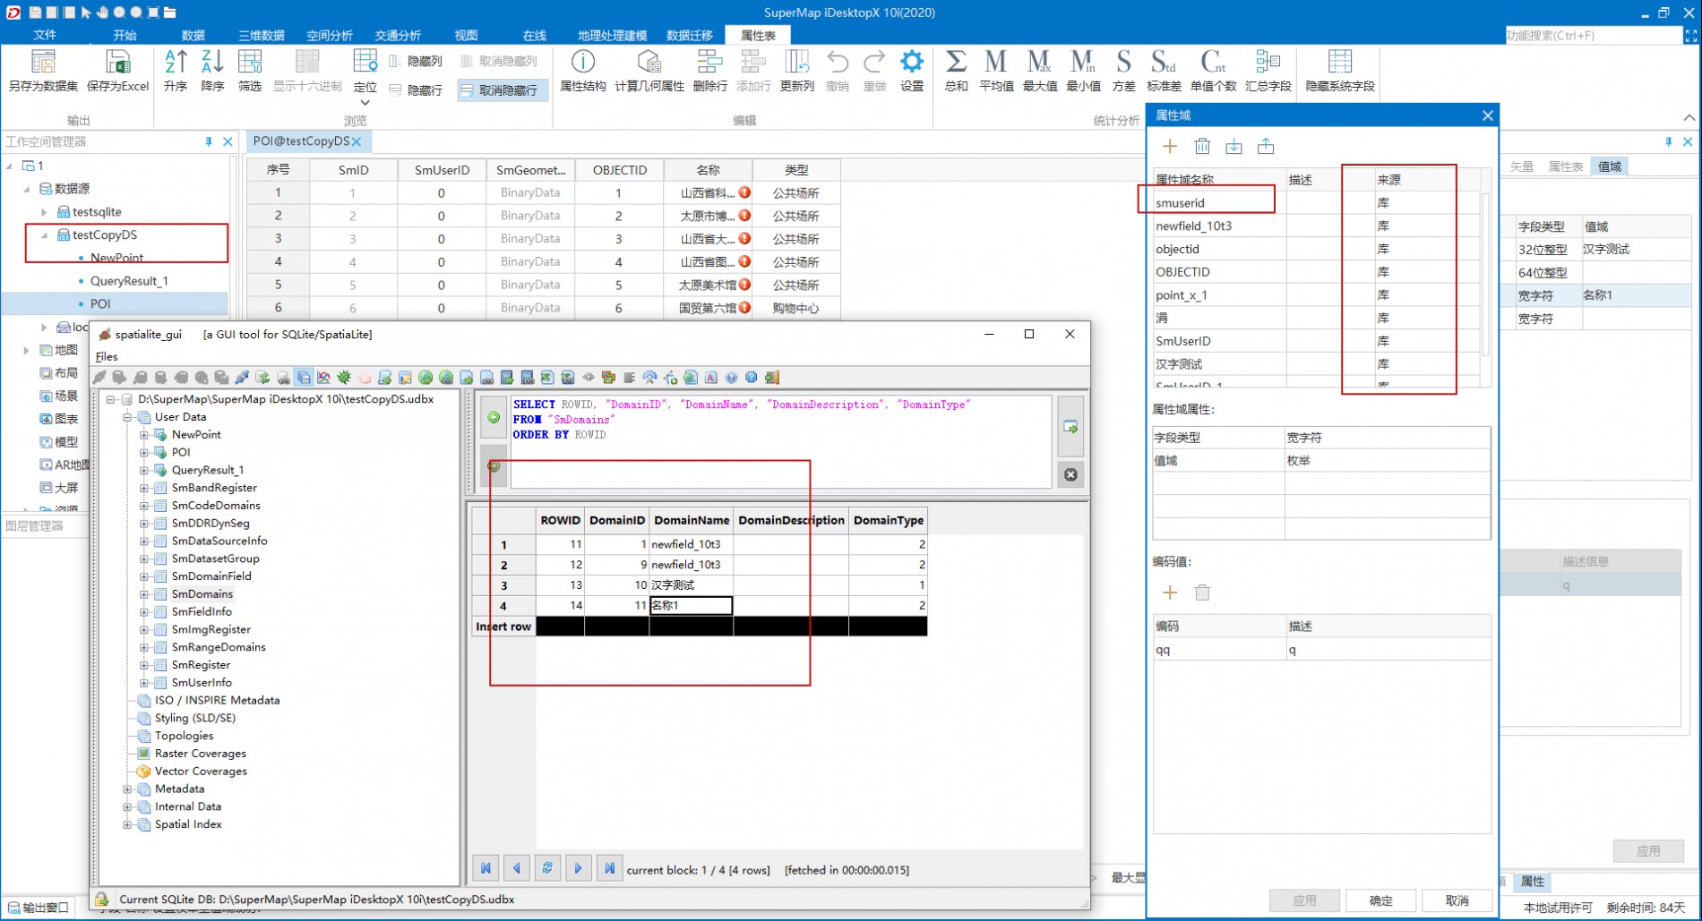The height and width of the screenshot is (921, 1702).
Task: Expand 地图 node in workspace manager
Action: tap(26, 350)
